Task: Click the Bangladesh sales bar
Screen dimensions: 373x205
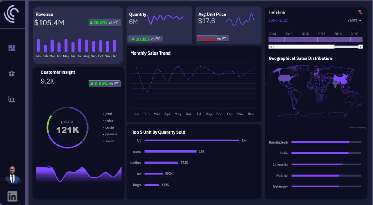Action: pos(320,142)
